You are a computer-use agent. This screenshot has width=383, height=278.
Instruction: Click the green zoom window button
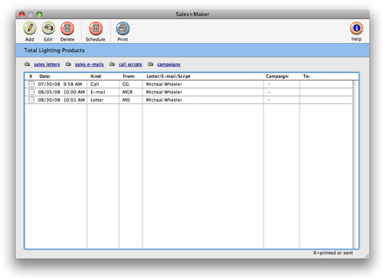tap(39, 15)
